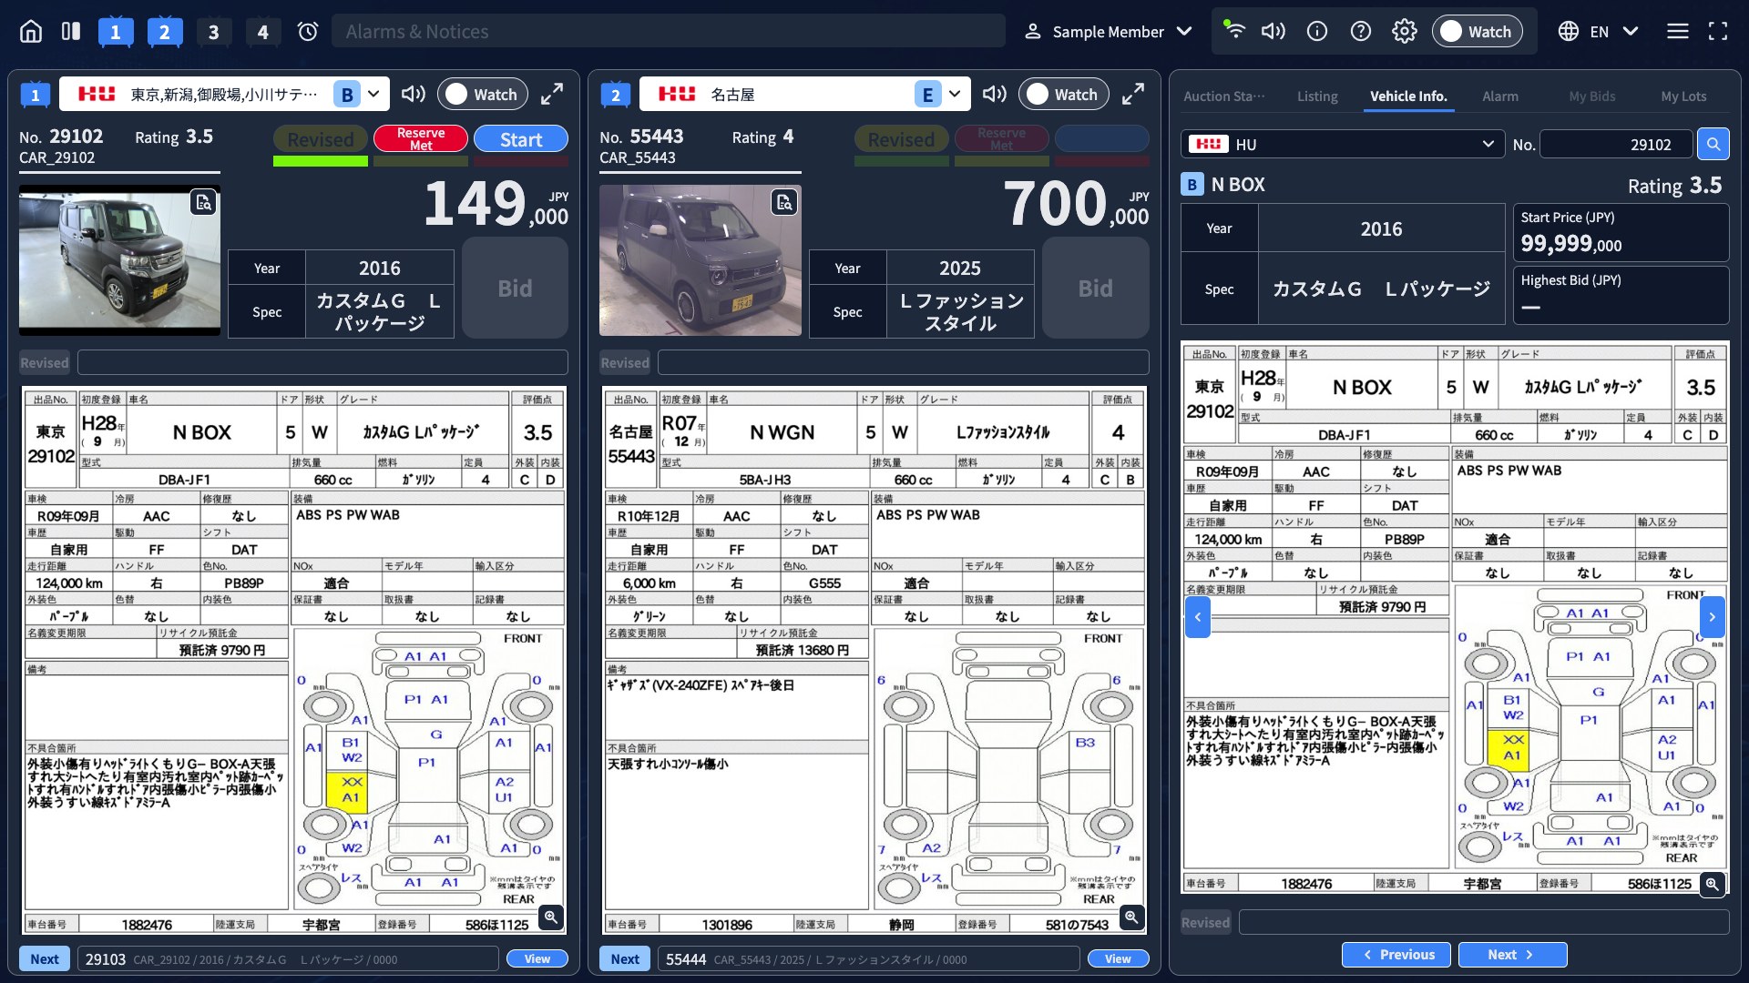The width and height of the screenshot is (1749, 983).
Task: Zoom the auction sheet in panel 2
Action: [1131, 917]
